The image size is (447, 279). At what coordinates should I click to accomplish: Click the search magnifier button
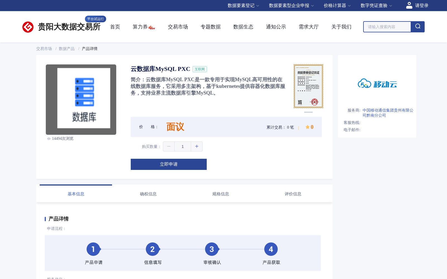(x=418, y=27)
